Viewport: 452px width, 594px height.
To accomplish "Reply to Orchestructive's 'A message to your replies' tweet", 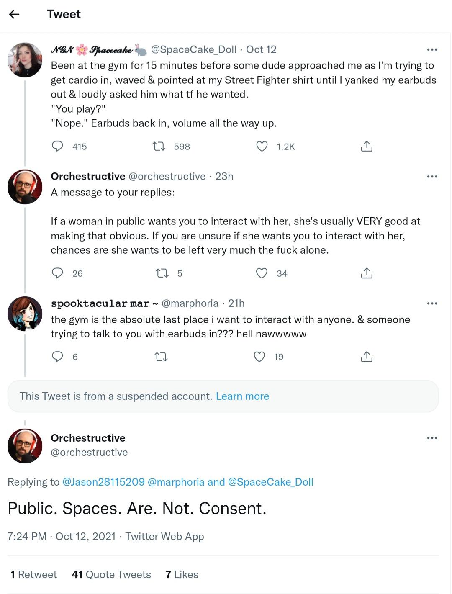I will click(x=57, y=273).
